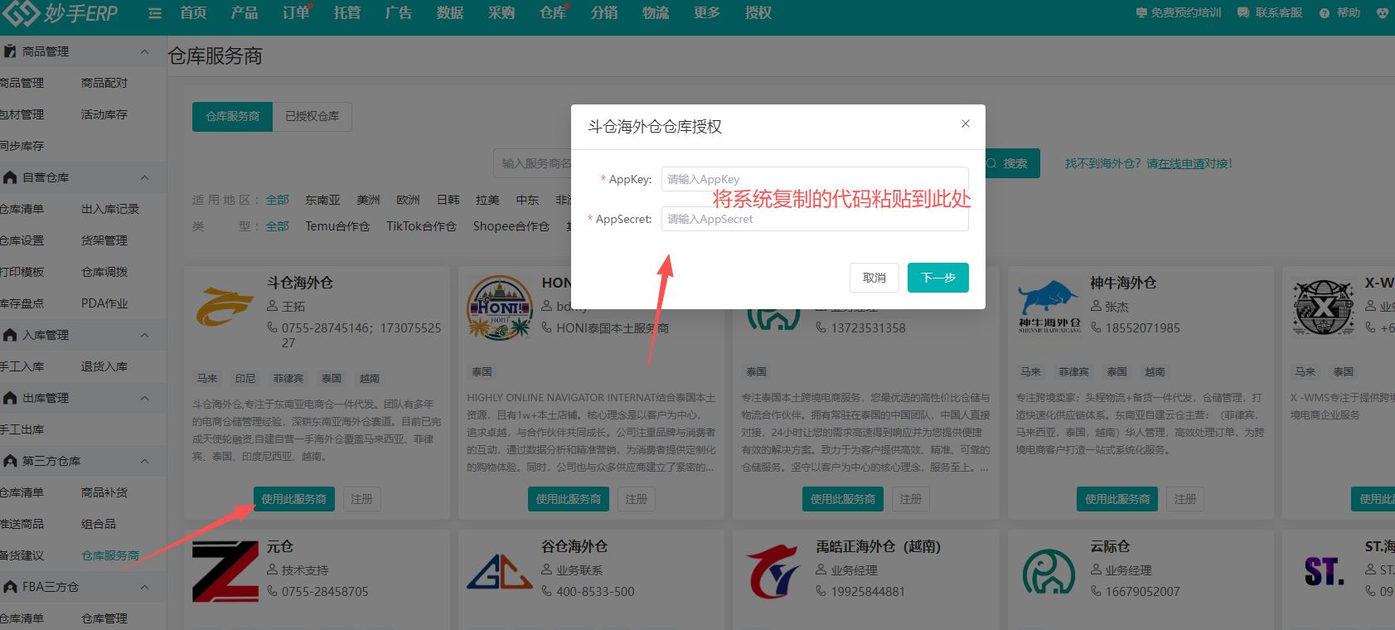
Task: Close the 斗仓海外仓 authorization dialog
Action: click(966, 124)
